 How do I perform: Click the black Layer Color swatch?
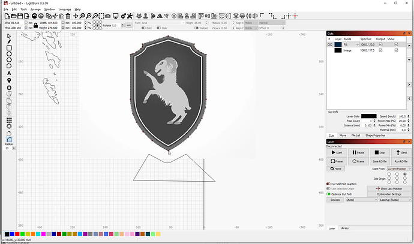368,116
